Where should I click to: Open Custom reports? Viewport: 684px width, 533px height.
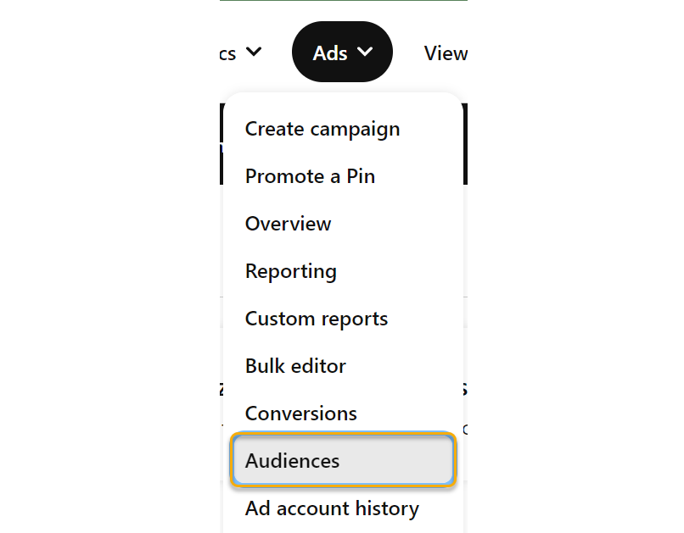317,319
